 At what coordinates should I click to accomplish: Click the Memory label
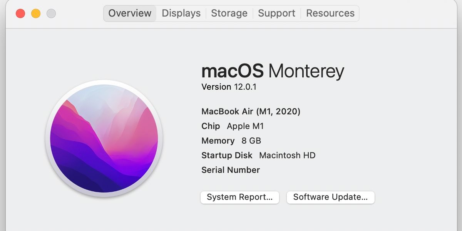pos(218,141)
